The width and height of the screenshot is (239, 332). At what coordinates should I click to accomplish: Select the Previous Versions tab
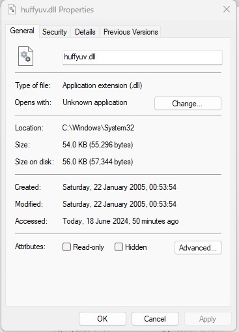coord(130,32)
